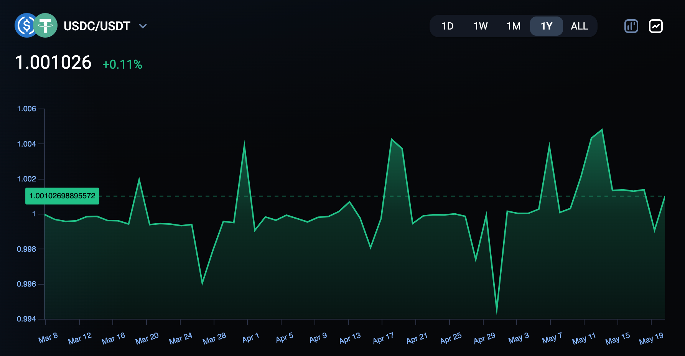Click the 1.002 y-axis label
The width and height of the screenshot is (685, 356).
coord(26,179)
